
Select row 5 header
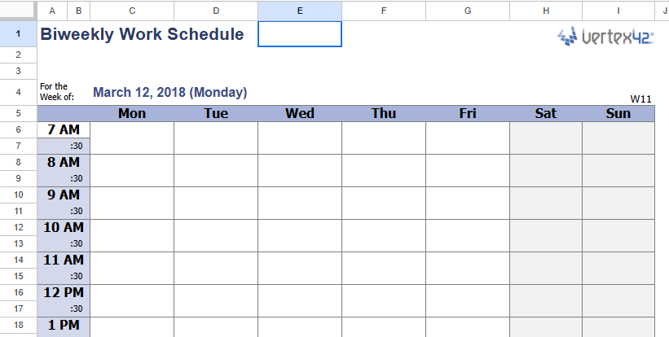pos(18,113)
